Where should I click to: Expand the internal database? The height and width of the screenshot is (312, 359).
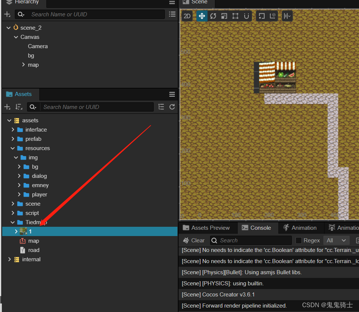9,259
